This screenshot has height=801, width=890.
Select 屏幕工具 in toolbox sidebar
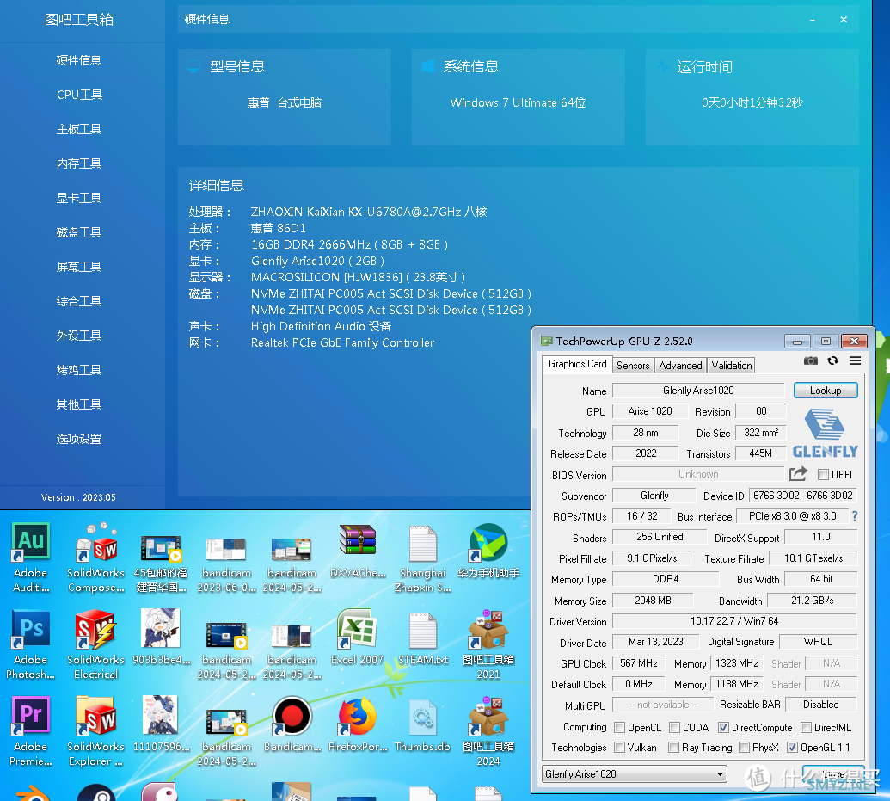click(x=79, y=267)
